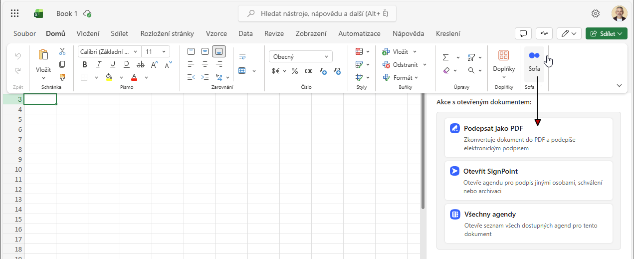Toggle wrap text option
This screenshot has height=259, width=634.
(x=242, y=56)
